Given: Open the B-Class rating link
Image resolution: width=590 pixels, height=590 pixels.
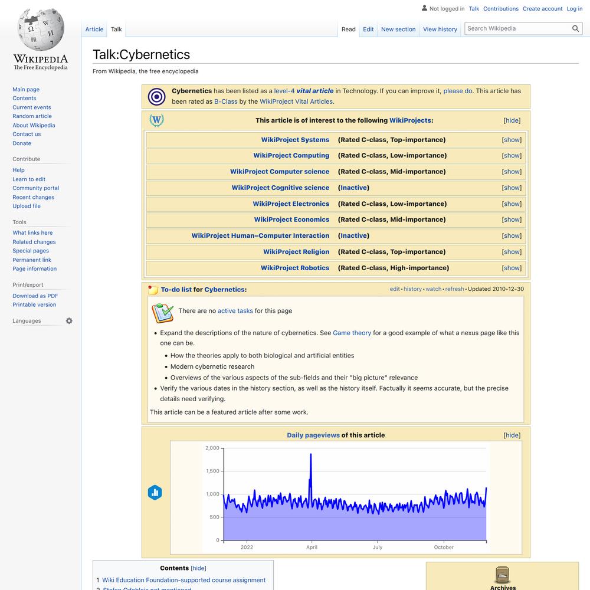Looking at the screenshot, I should (226, 101).
